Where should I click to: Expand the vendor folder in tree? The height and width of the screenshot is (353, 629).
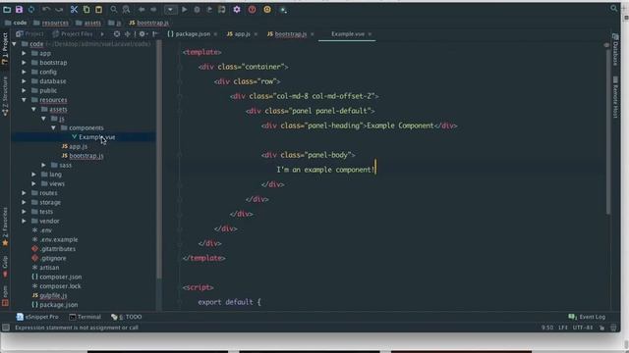[24, 221]
